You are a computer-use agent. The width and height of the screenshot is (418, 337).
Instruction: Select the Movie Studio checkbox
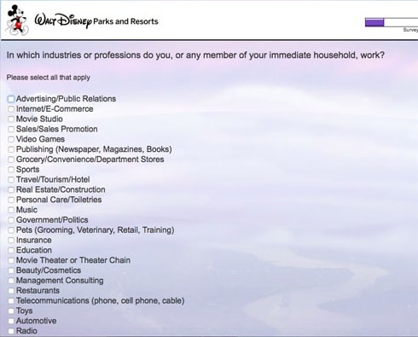11,119
